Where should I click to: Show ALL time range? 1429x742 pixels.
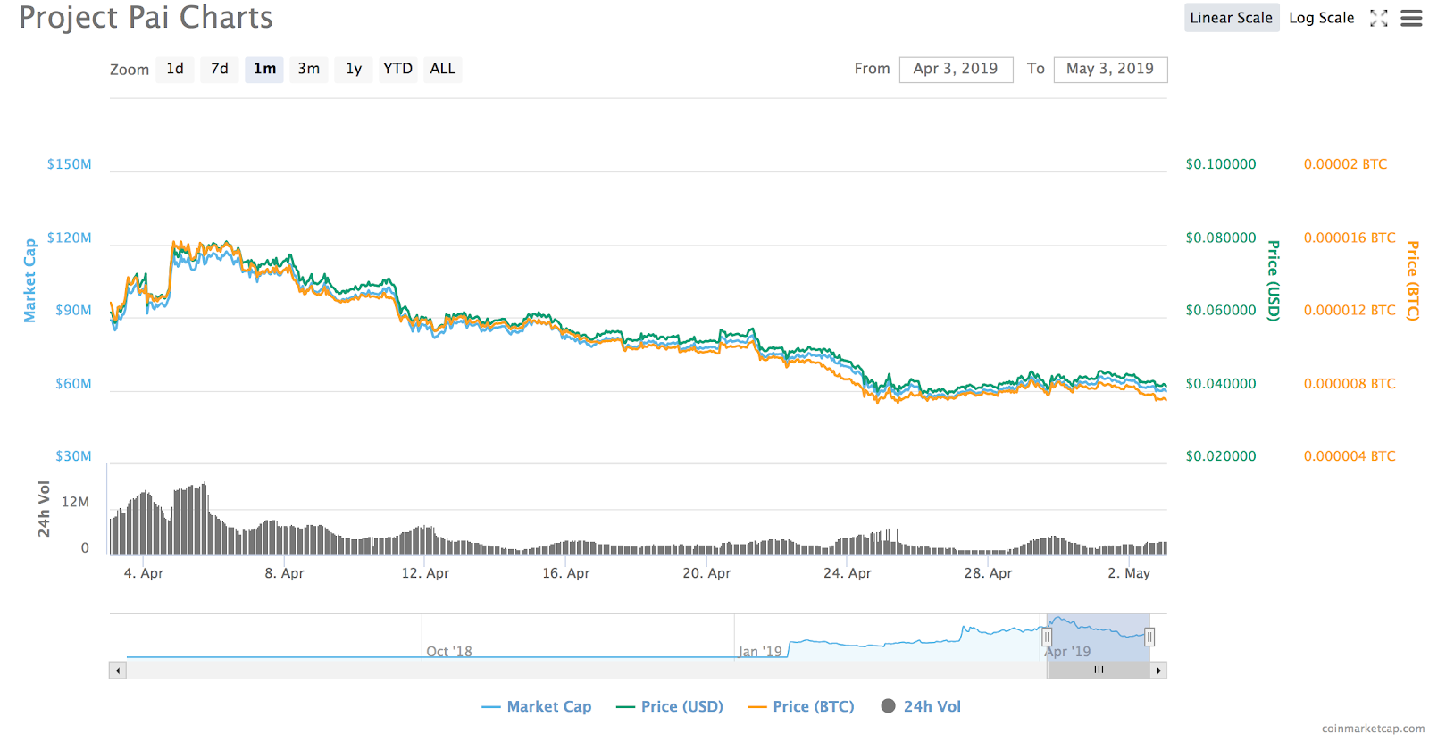click(443, 69)
